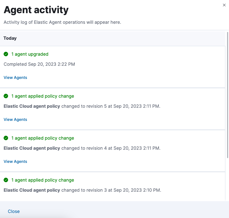Click the activity log description text
Image resolution: width=229 pixels, height=218 pixels.
(x=62, y=22)
